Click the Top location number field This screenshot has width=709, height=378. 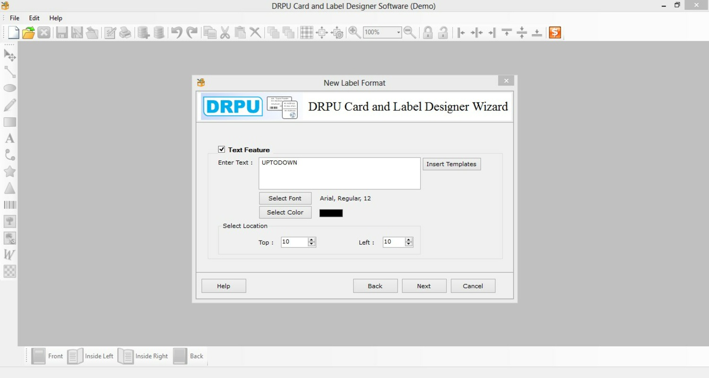(294, 242)
